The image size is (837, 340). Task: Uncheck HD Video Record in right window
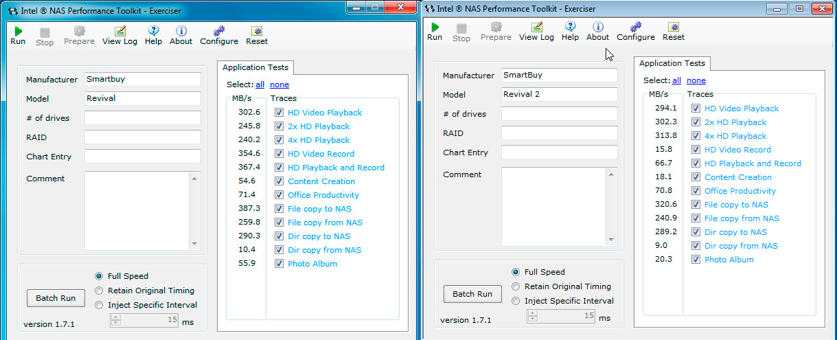tap(696, 150)
